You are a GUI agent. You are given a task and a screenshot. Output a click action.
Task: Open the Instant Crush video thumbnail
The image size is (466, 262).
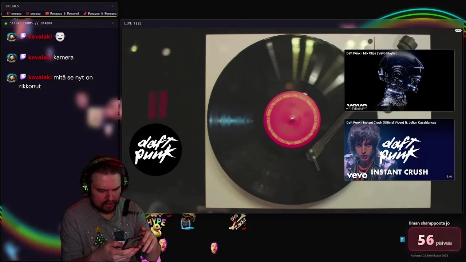(x=399, y=150)
